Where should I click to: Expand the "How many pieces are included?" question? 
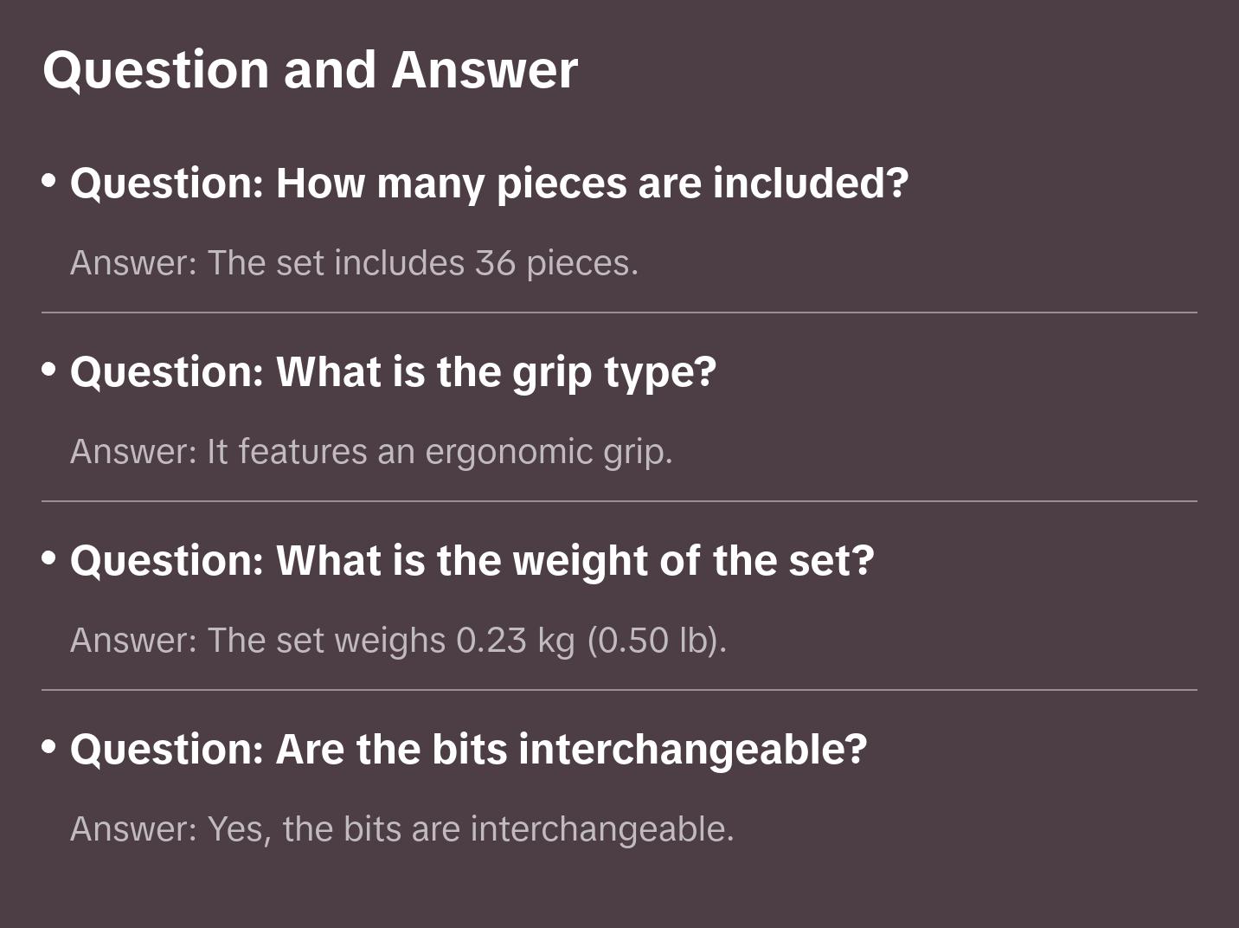[x=489, y=184]
